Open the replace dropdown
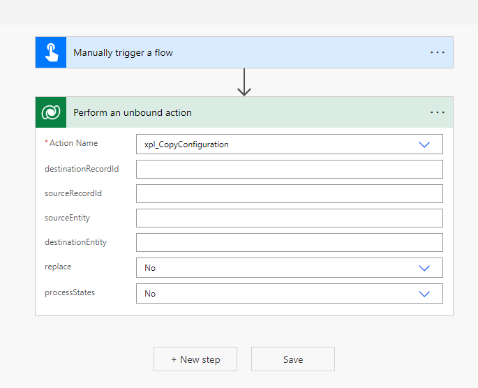478x388 pixels. coord(290,267)
